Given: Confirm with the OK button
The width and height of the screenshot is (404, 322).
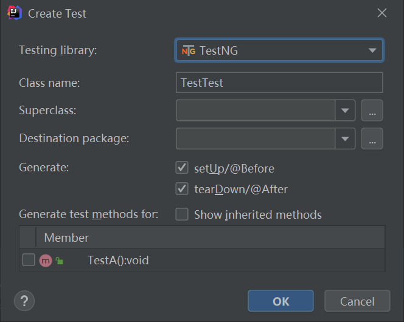Looking at the screenshot, I should 281,301.
